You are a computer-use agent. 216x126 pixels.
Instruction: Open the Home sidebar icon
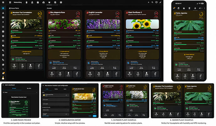(3, 8)
